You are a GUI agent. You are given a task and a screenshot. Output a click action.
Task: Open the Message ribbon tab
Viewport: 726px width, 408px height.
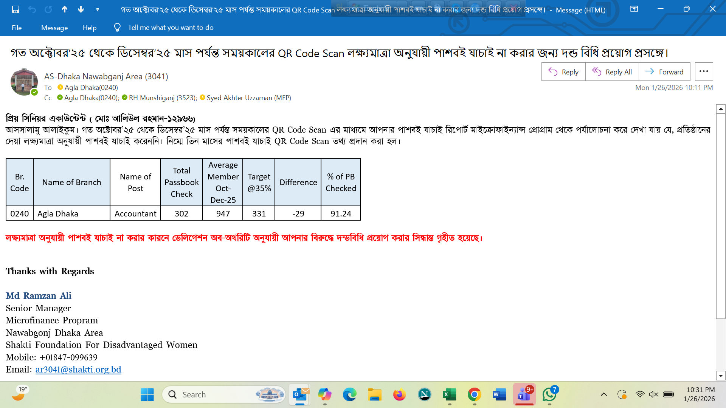click(54, 28)
